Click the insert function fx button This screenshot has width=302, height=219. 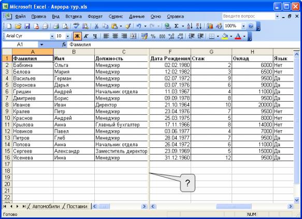coord(64,45)
